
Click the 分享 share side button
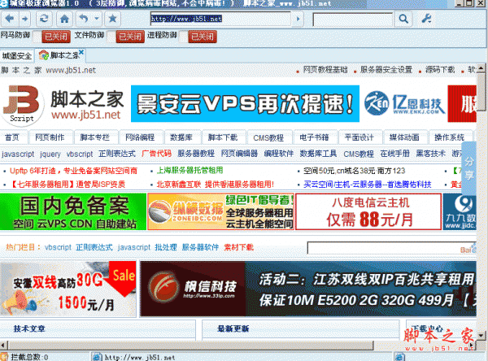469,168
